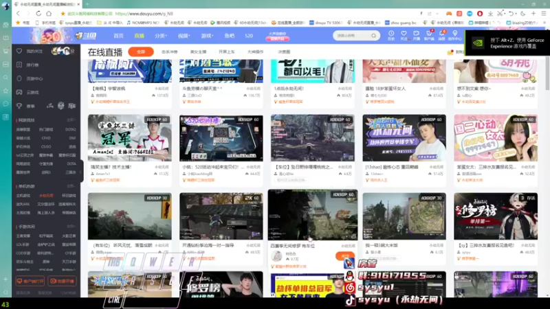Collapse the Douyu left category panel handle
Screen dimensions: 550x309
[81, 172]
